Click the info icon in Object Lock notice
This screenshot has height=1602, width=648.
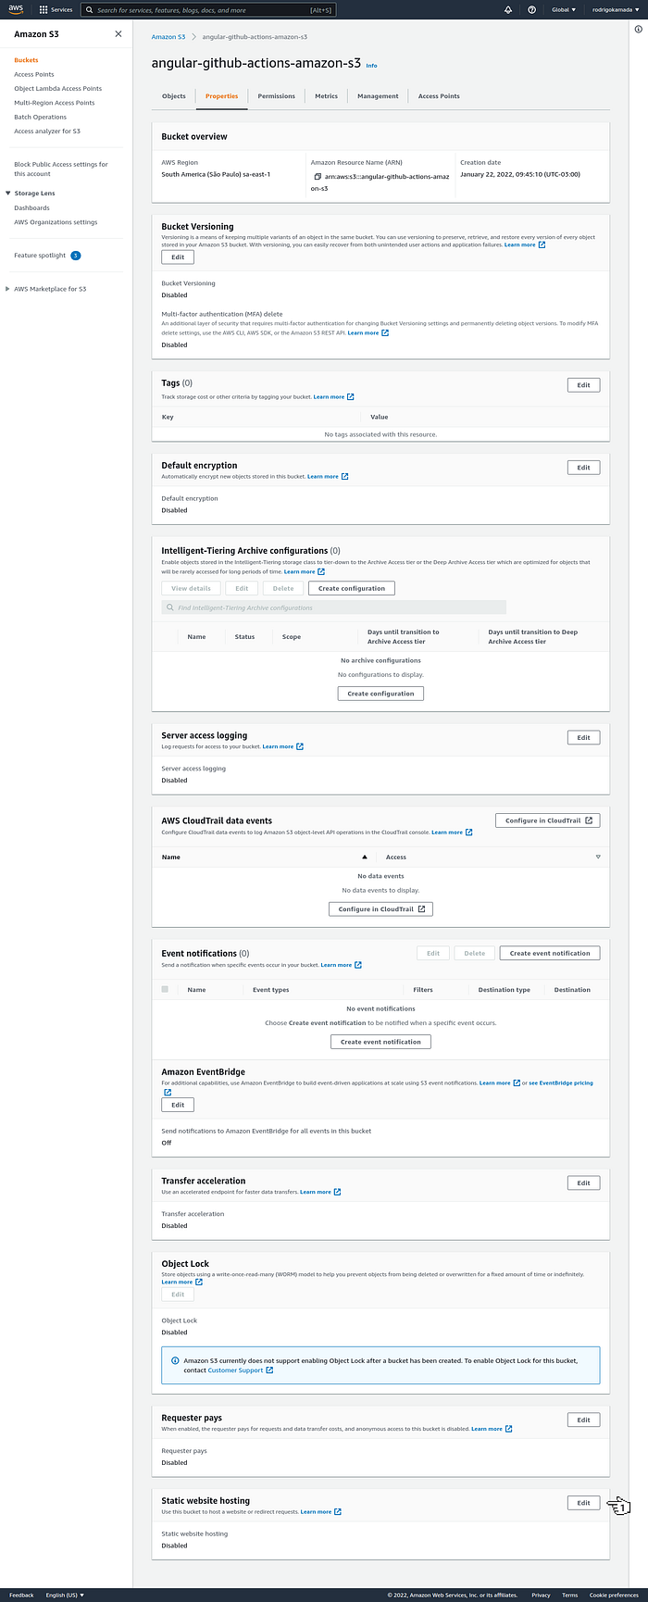pos(175,1360)
